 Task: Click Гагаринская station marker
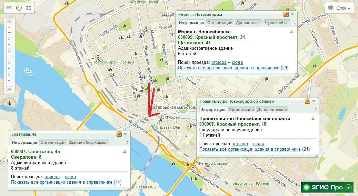133,2
